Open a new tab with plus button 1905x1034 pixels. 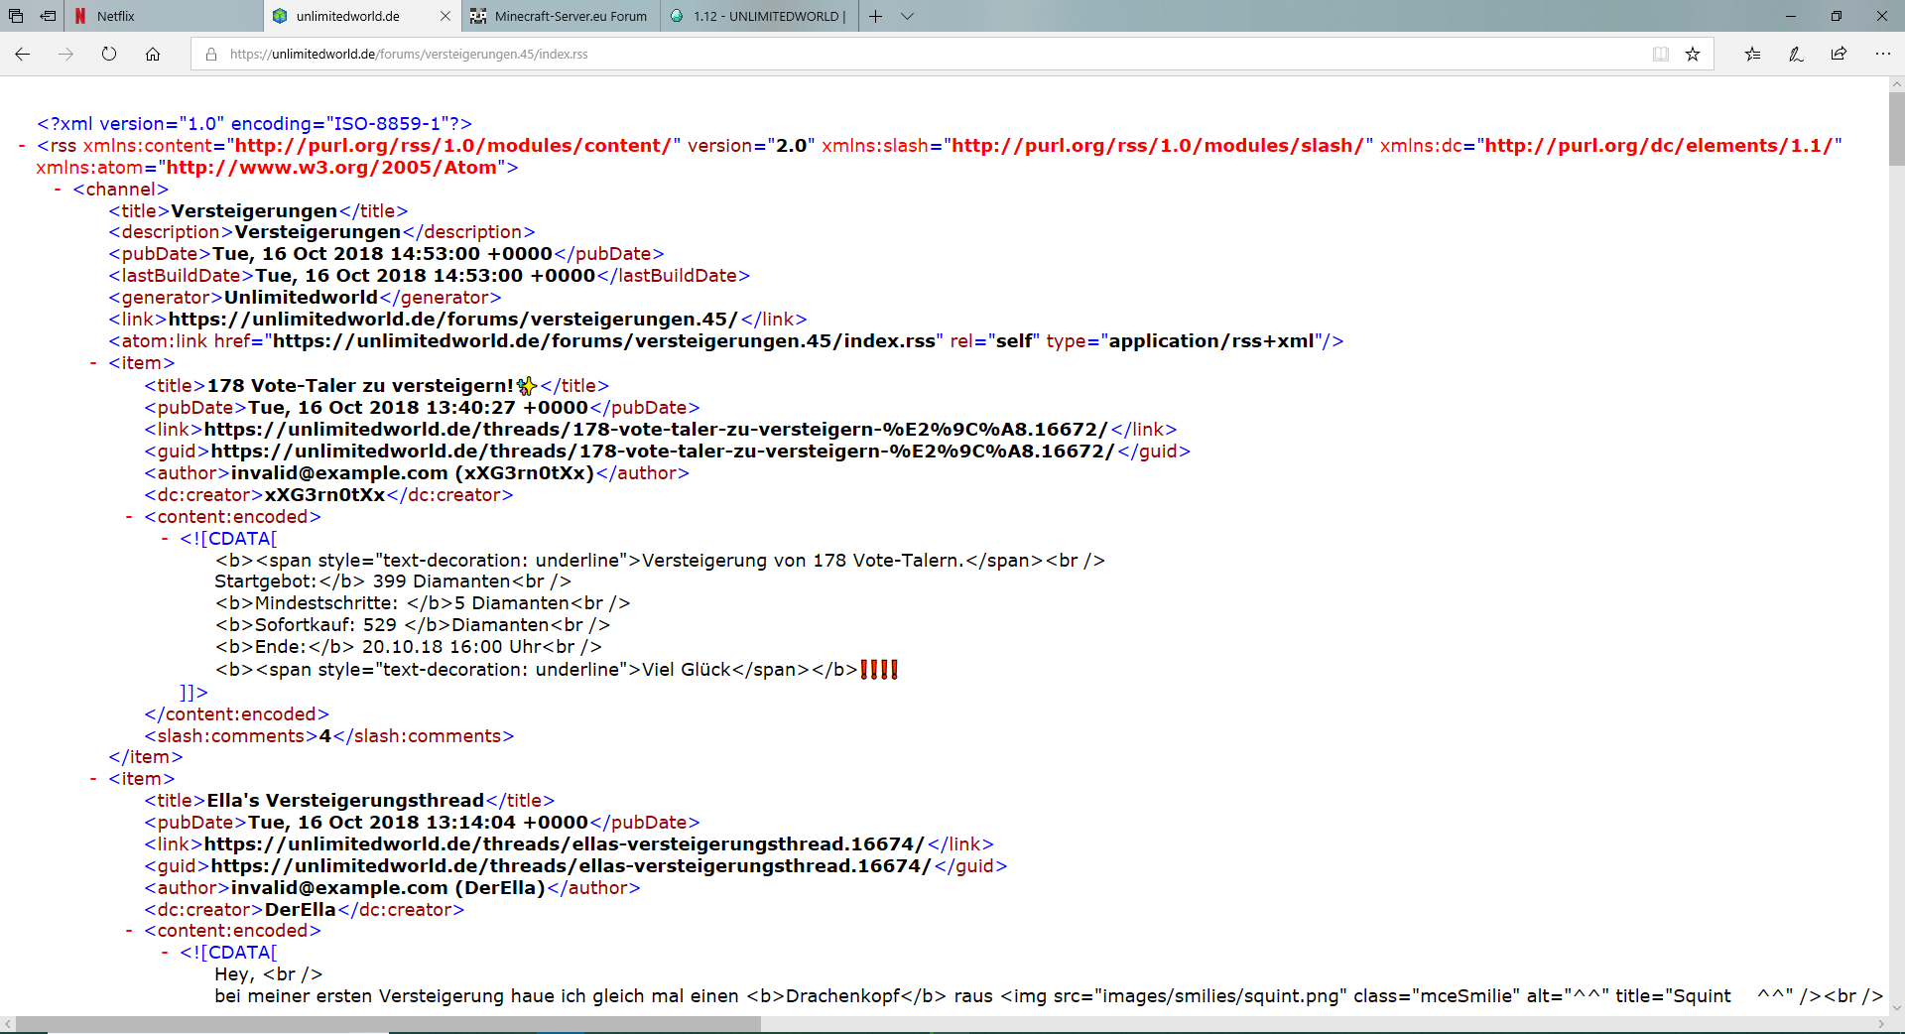(875, 16)
